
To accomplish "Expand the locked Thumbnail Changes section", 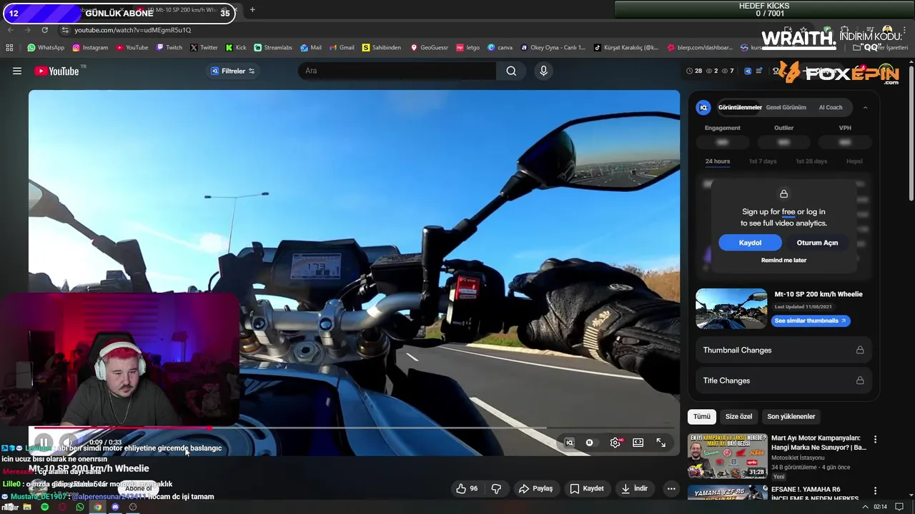I will pos(783,350).
